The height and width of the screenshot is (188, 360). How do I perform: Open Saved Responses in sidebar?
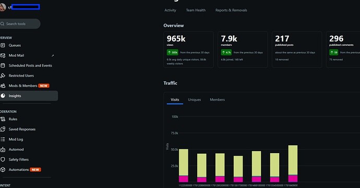(22, 129)
